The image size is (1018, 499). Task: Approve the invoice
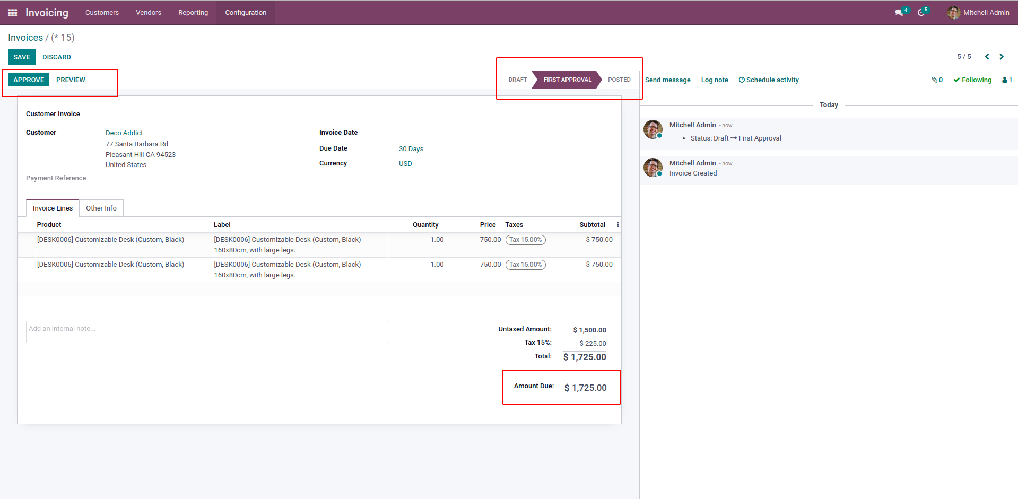(x=29, y=80)
